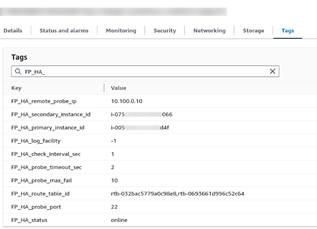The width and height of the screenshot is (317, 229).
Task: Select key FP_HA_probe_timeout_sec
Action: 46,167
